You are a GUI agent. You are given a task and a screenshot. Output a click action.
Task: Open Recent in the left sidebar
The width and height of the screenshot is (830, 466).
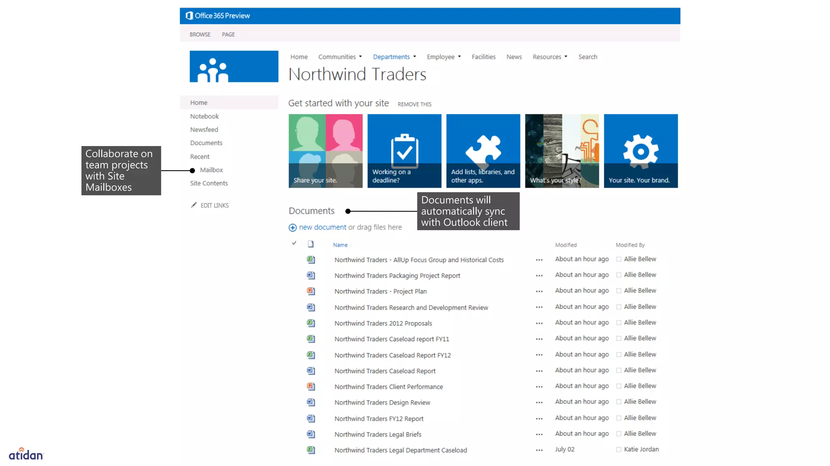point(200,157)
